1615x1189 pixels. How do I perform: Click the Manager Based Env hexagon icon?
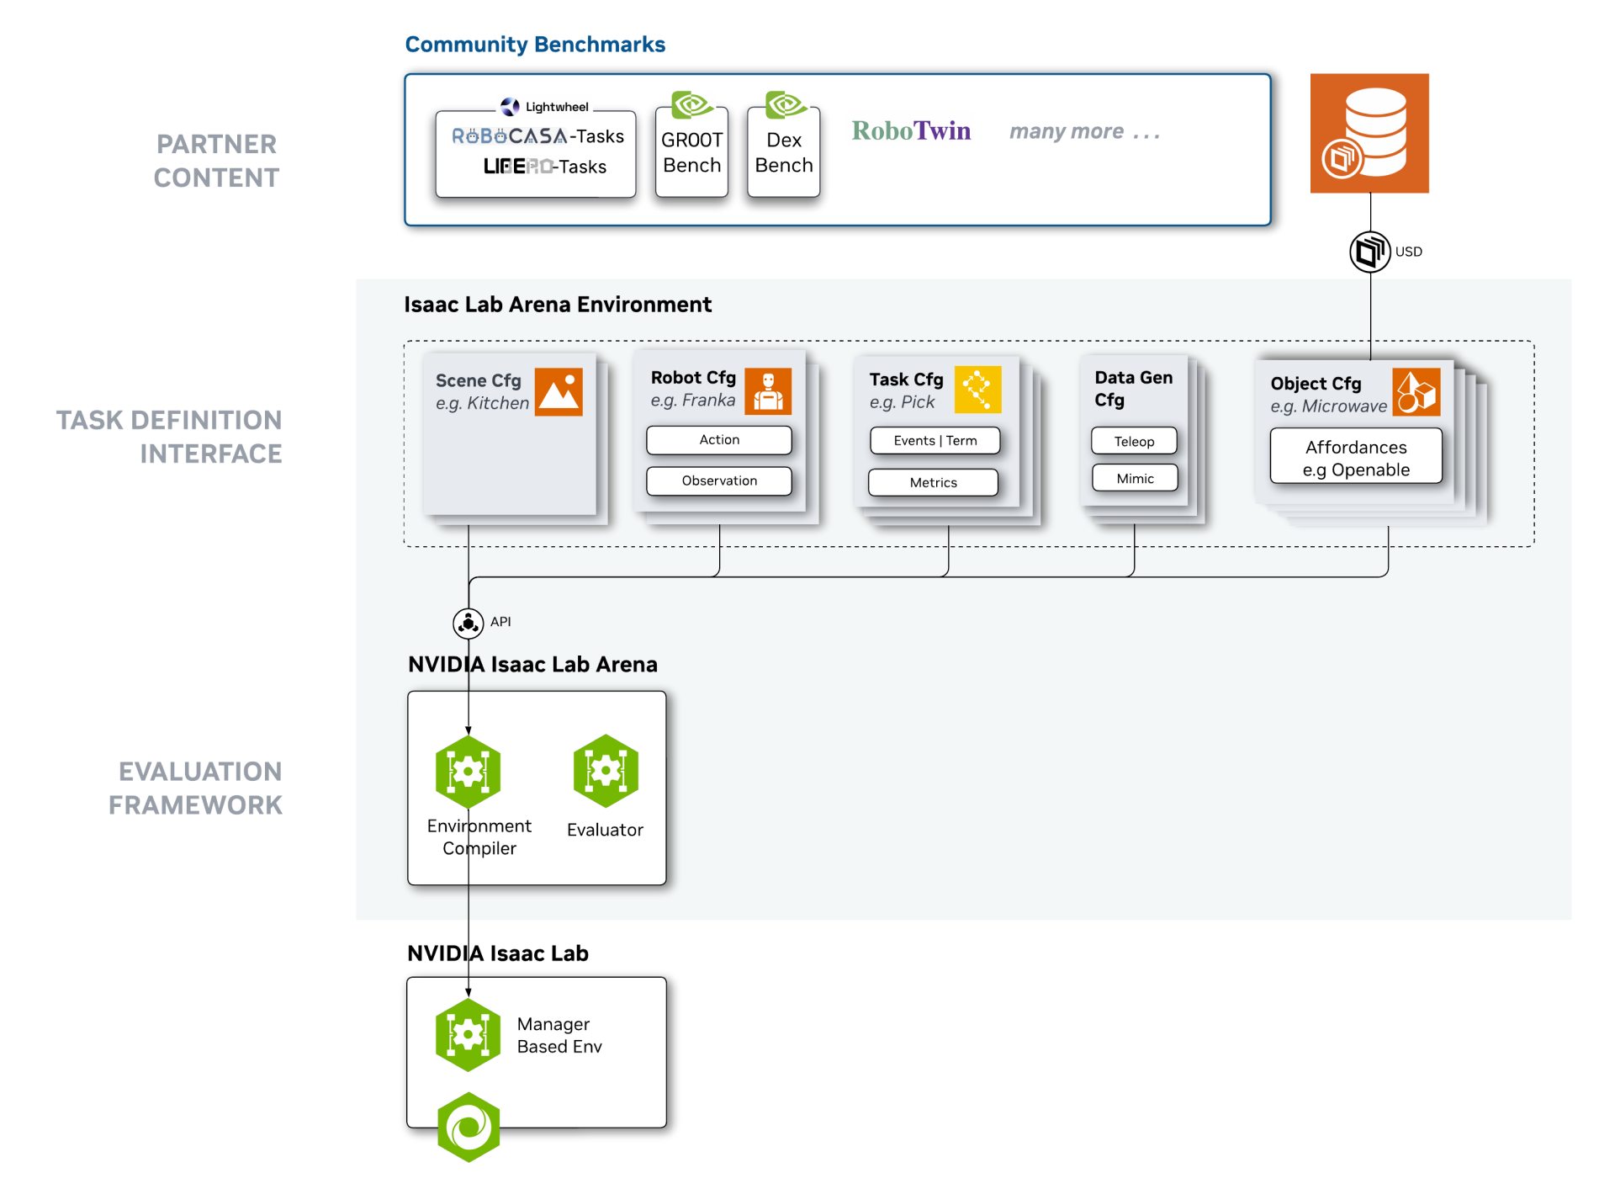(x=469, y=1034)
